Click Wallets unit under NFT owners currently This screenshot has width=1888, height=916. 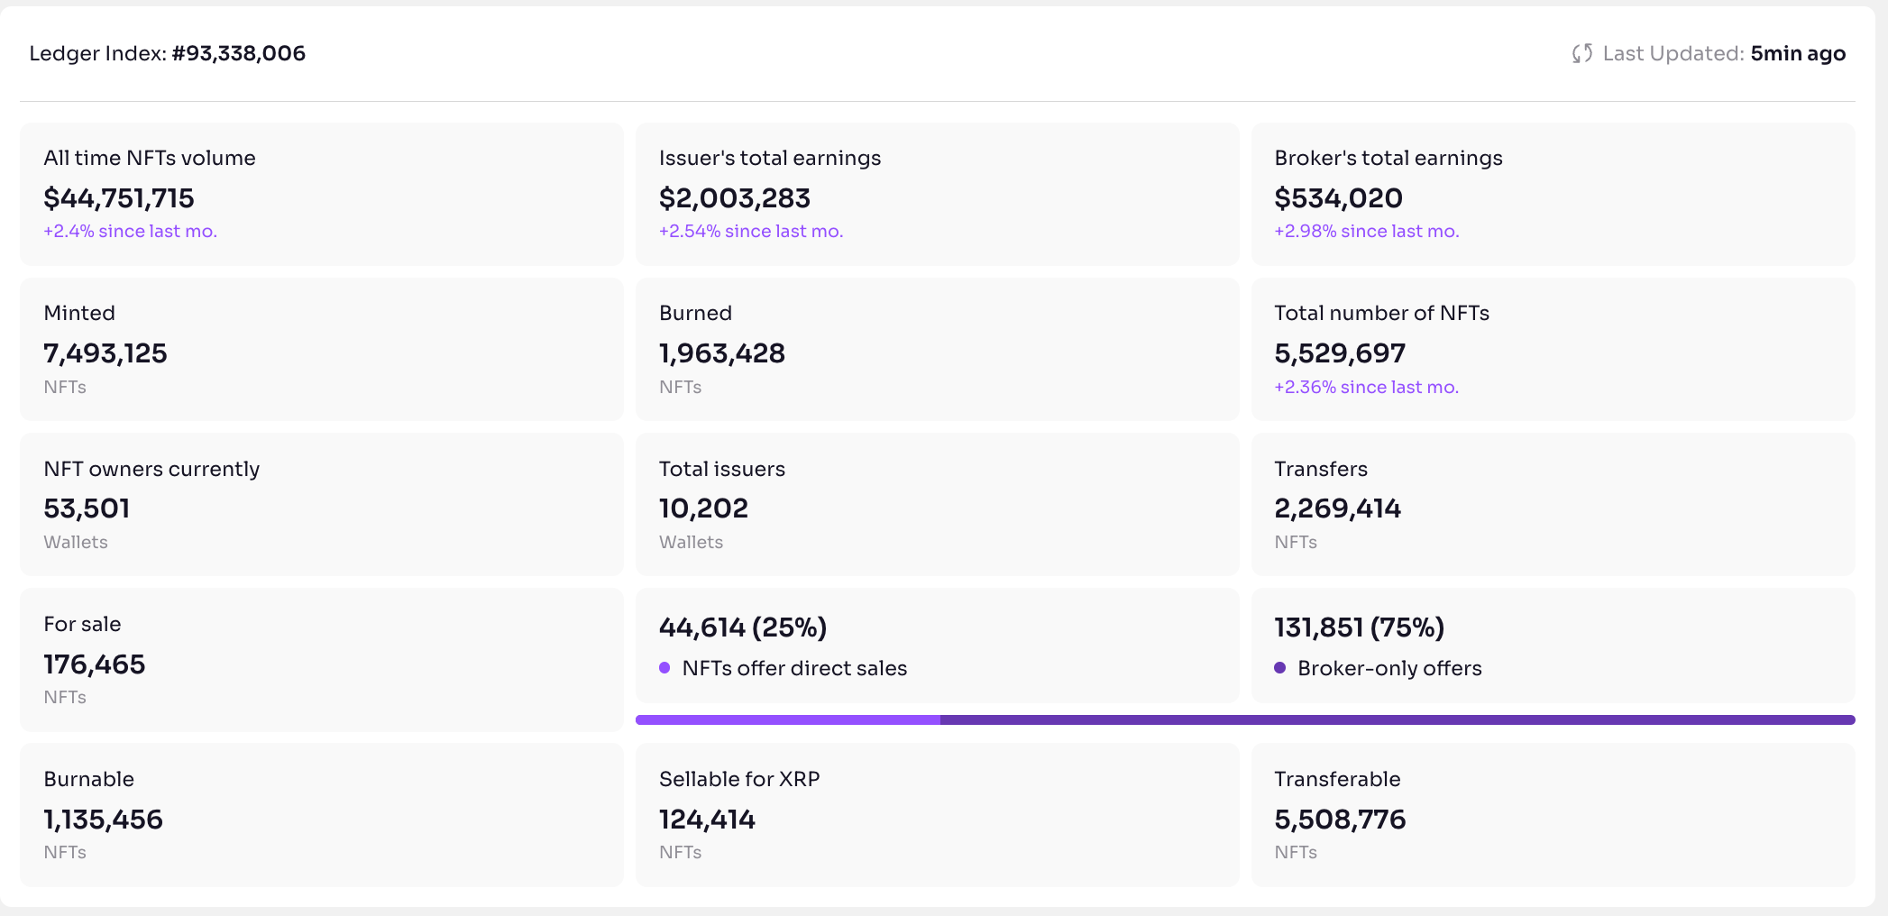pyautogui.click(x=76, y=542)
